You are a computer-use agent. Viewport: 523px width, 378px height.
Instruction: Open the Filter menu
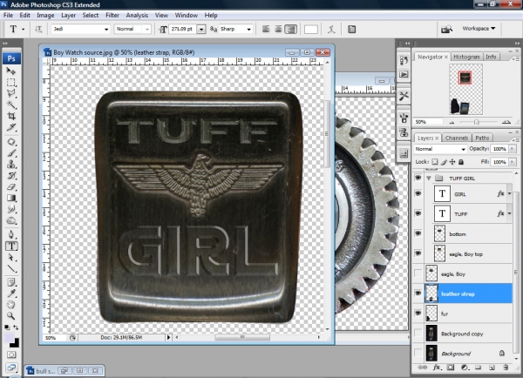[112, 16]
